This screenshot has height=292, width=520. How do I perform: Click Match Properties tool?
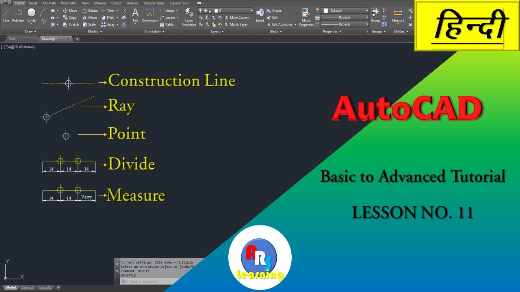(306, 17)
